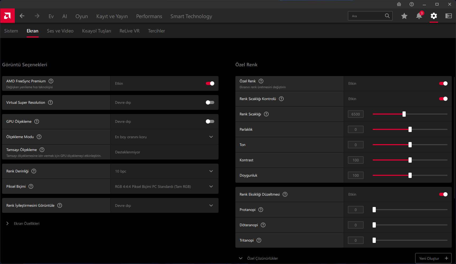
Task: Show help for Protanopi
Action: (261, 210)
